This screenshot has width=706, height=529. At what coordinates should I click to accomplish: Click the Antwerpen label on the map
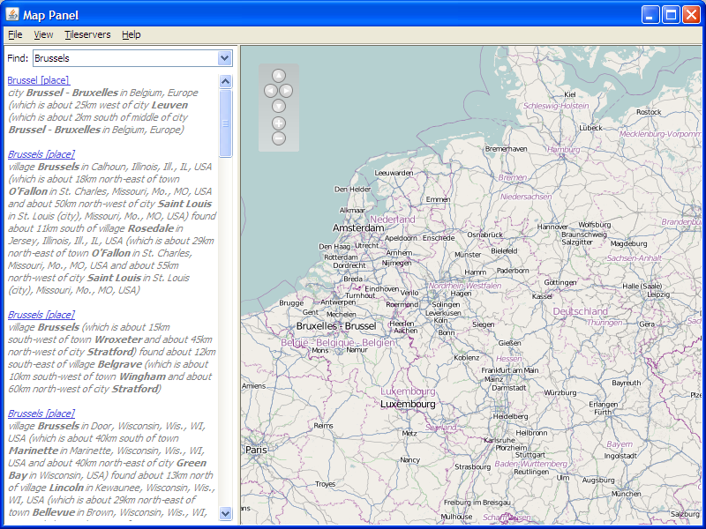point(338,302)
